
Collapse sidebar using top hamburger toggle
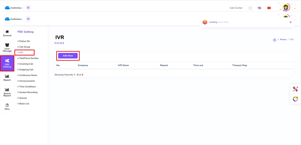[x=28, y=8]
